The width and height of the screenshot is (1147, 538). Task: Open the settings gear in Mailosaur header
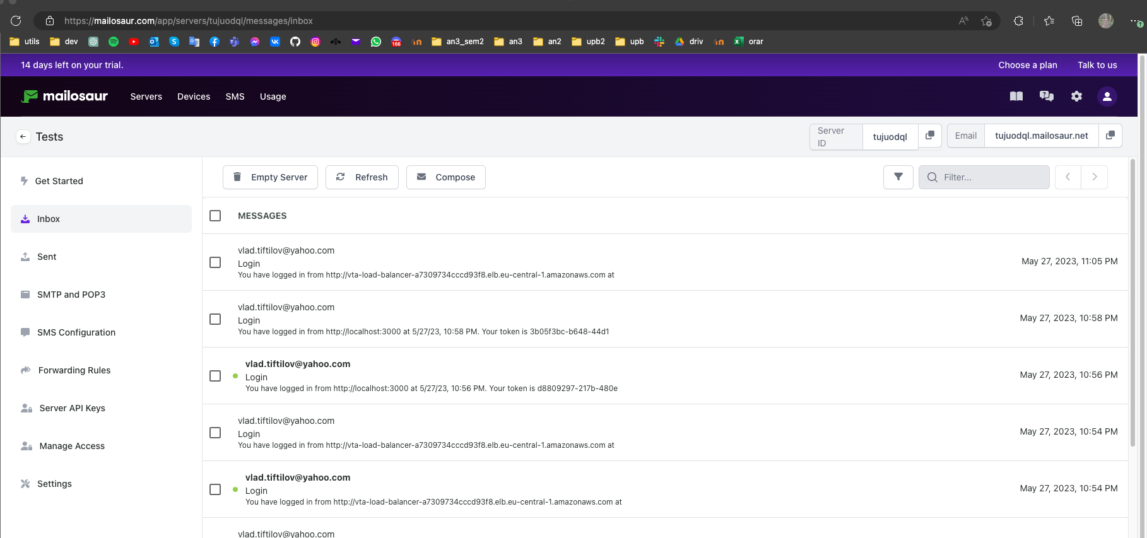click(x=1077, y=96)
